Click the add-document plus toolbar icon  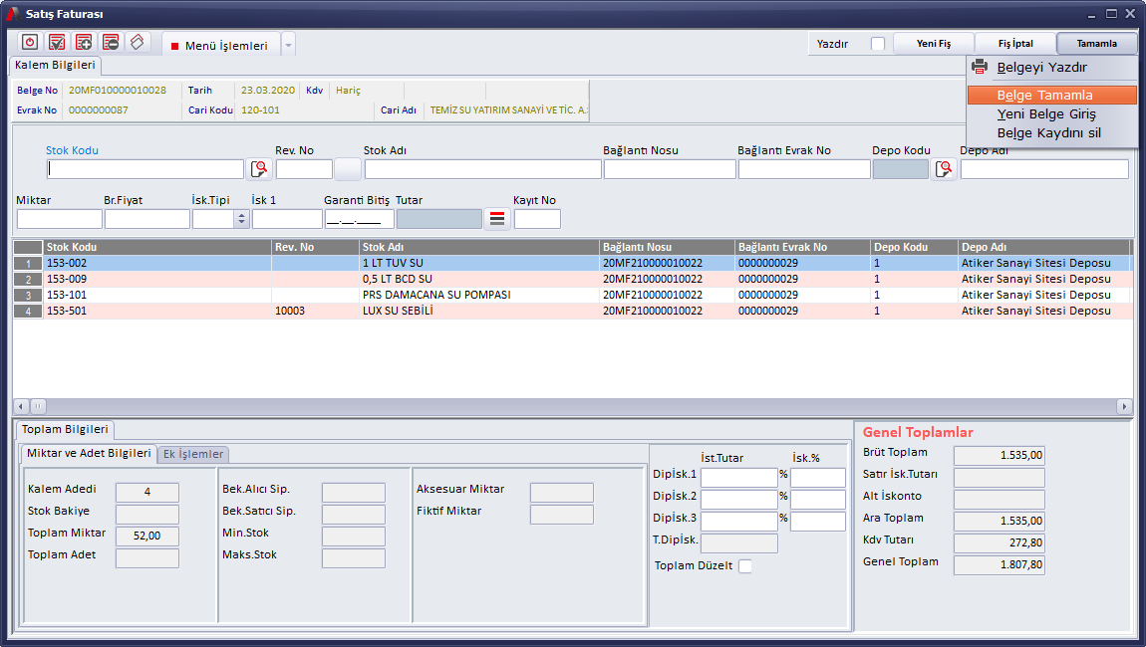click(x=84, y=43)
